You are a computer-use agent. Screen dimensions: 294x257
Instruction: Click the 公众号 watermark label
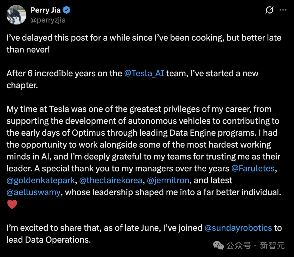[x=238, y=246]
